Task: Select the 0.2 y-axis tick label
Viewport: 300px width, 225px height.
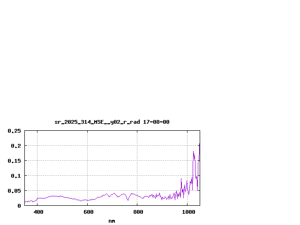Action: coord(16,146)
